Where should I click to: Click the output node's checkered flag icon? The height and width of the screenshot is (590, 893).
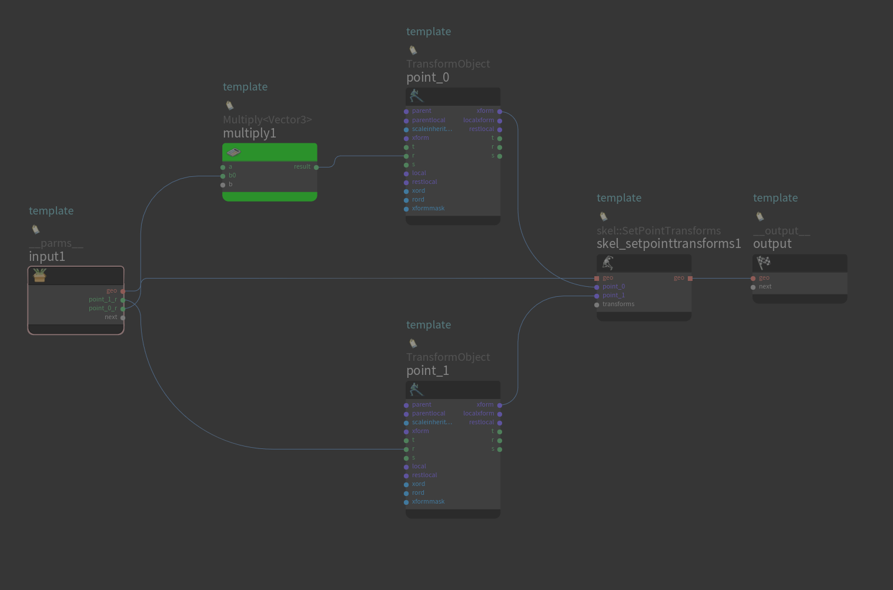[764, 262]
